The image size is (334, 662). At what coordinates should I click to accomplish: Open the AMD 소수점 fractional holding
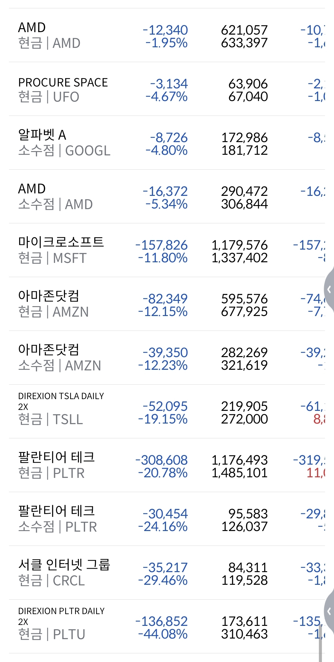(56, 196)
